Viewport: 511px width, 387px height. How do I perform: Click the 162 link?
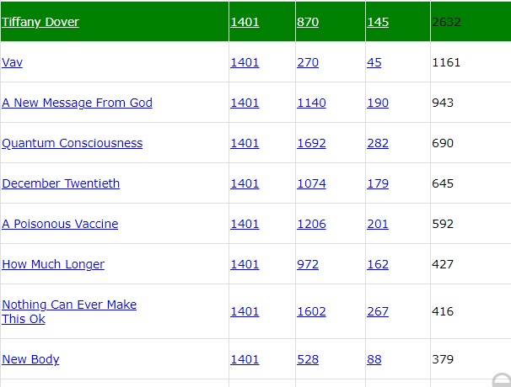click(378, 264)
